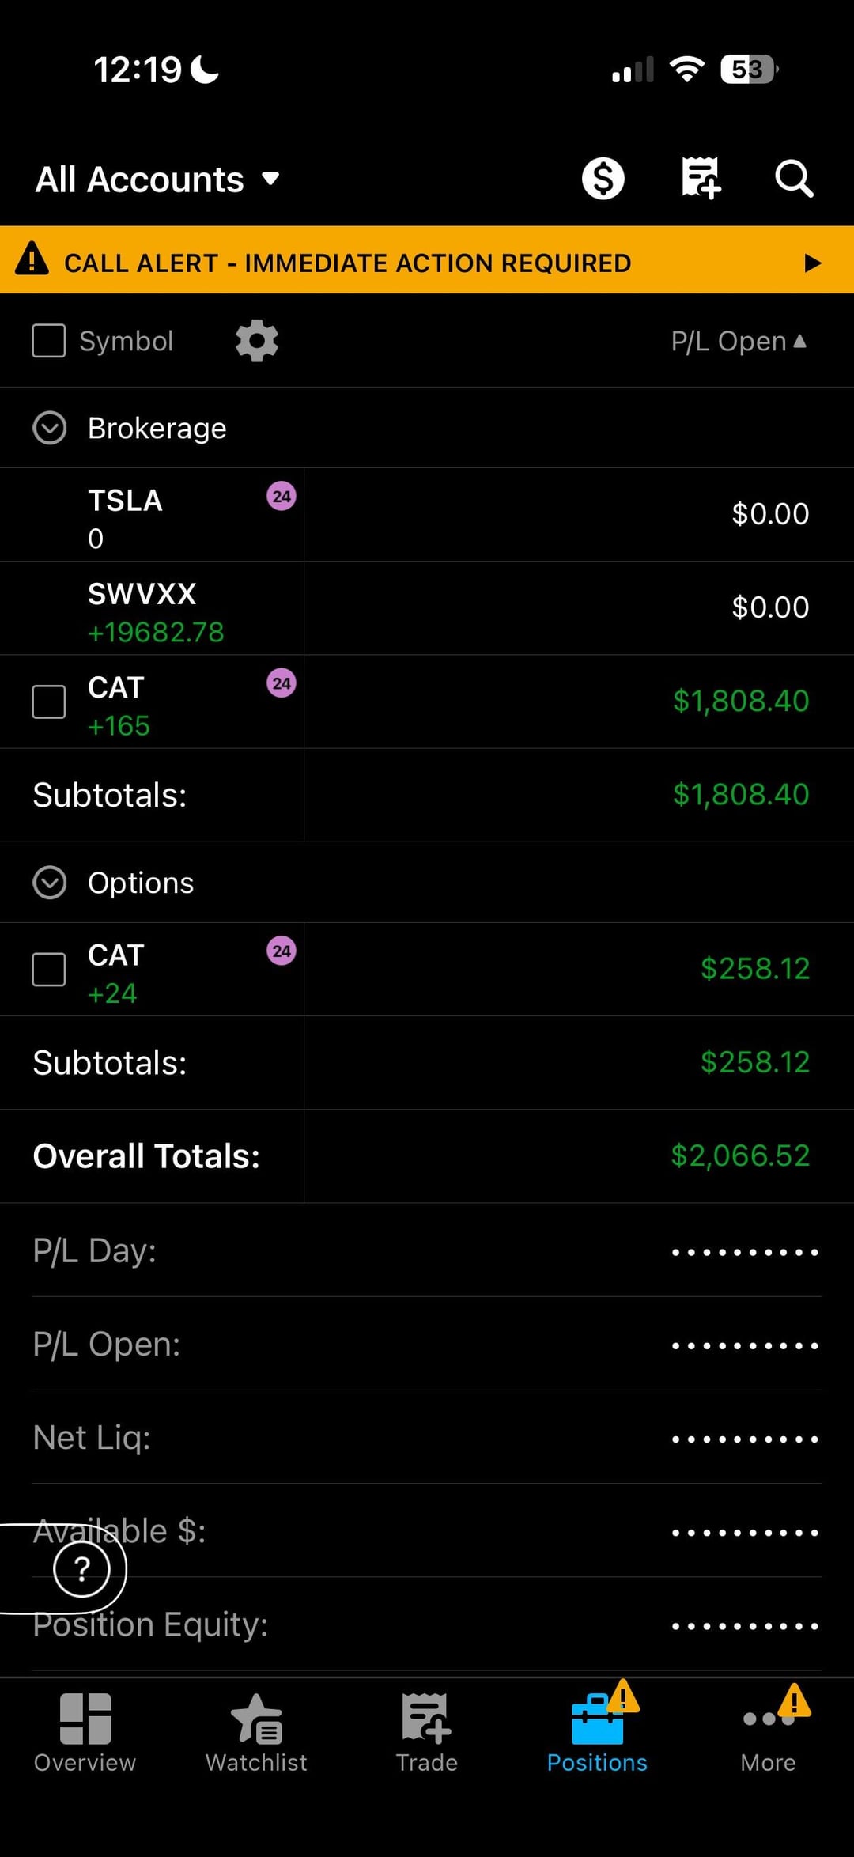The image size is (854, 1857).
Task: Select the Brokerage CAT +165 checkbox
Action: coord(49,702)
